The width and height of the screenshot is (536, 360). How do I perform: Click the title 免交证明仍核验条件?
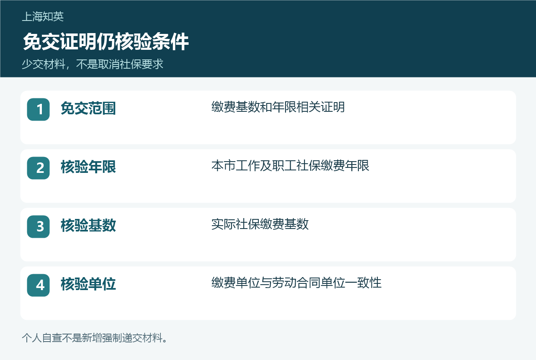[x=106, y=42]
